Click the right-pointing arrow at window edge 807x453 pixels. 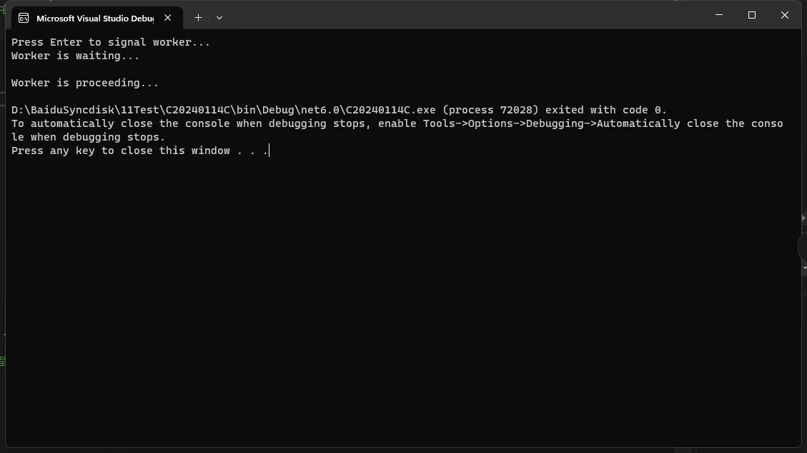(x=803, y=218)
